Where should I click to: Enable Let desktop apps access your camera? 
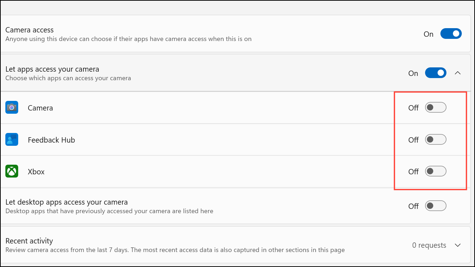point(435,206)
